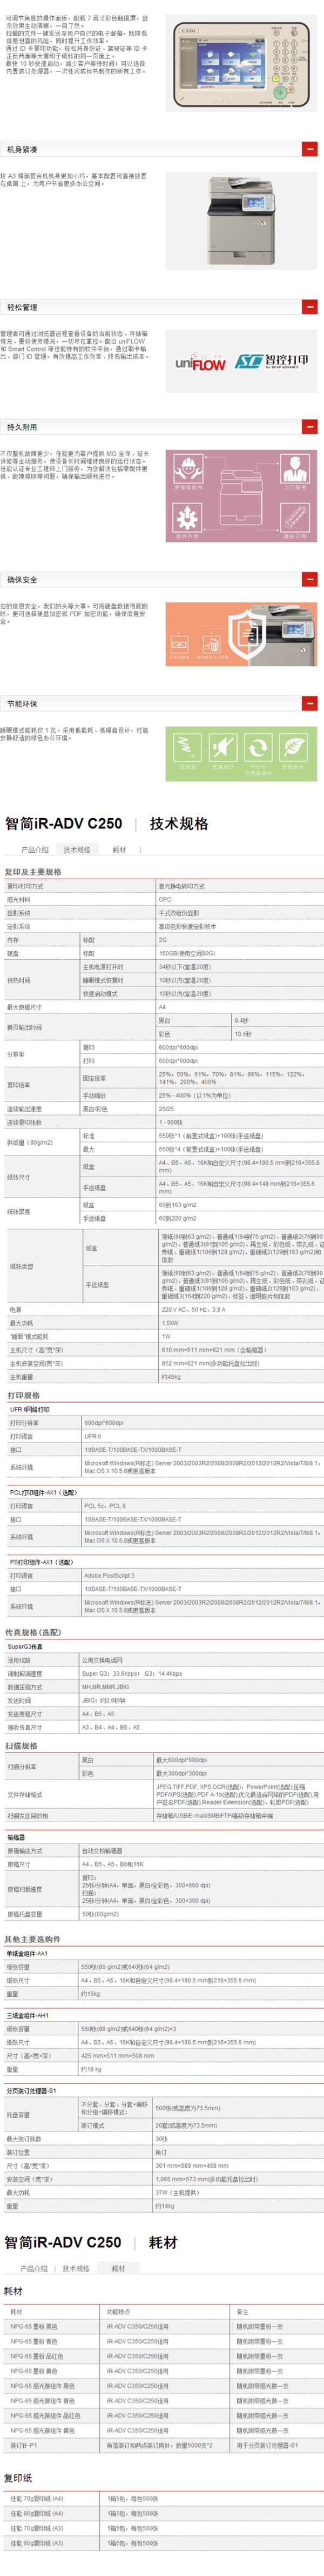Click the 轻松管理 section header
324x2576 pixels.
159,307
